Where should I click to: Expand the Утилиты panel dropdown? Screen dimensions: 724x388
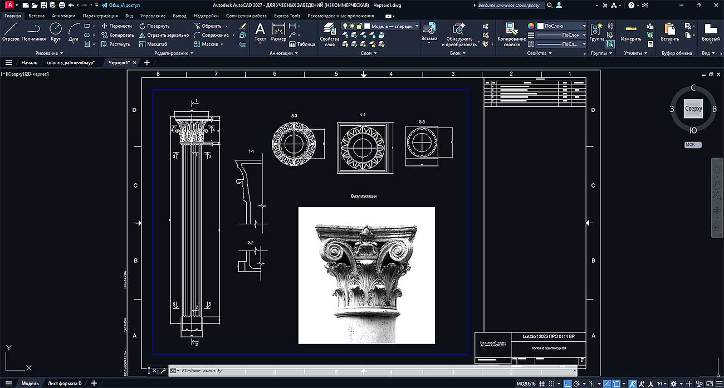pyautogui.click(x=635, y=53)
